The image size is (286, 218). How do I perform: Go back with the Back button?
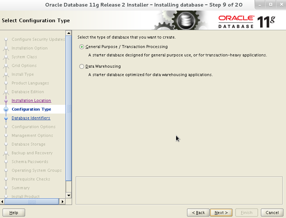click(x=198, y=213)
